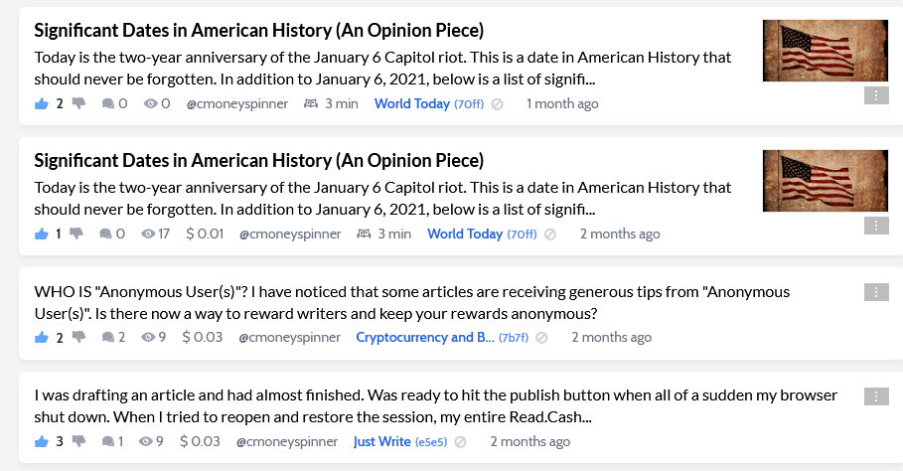Open flag thumbnail of first Significant Dates article
Viewport: 903px width, 471px height.
tap(826, 51)
